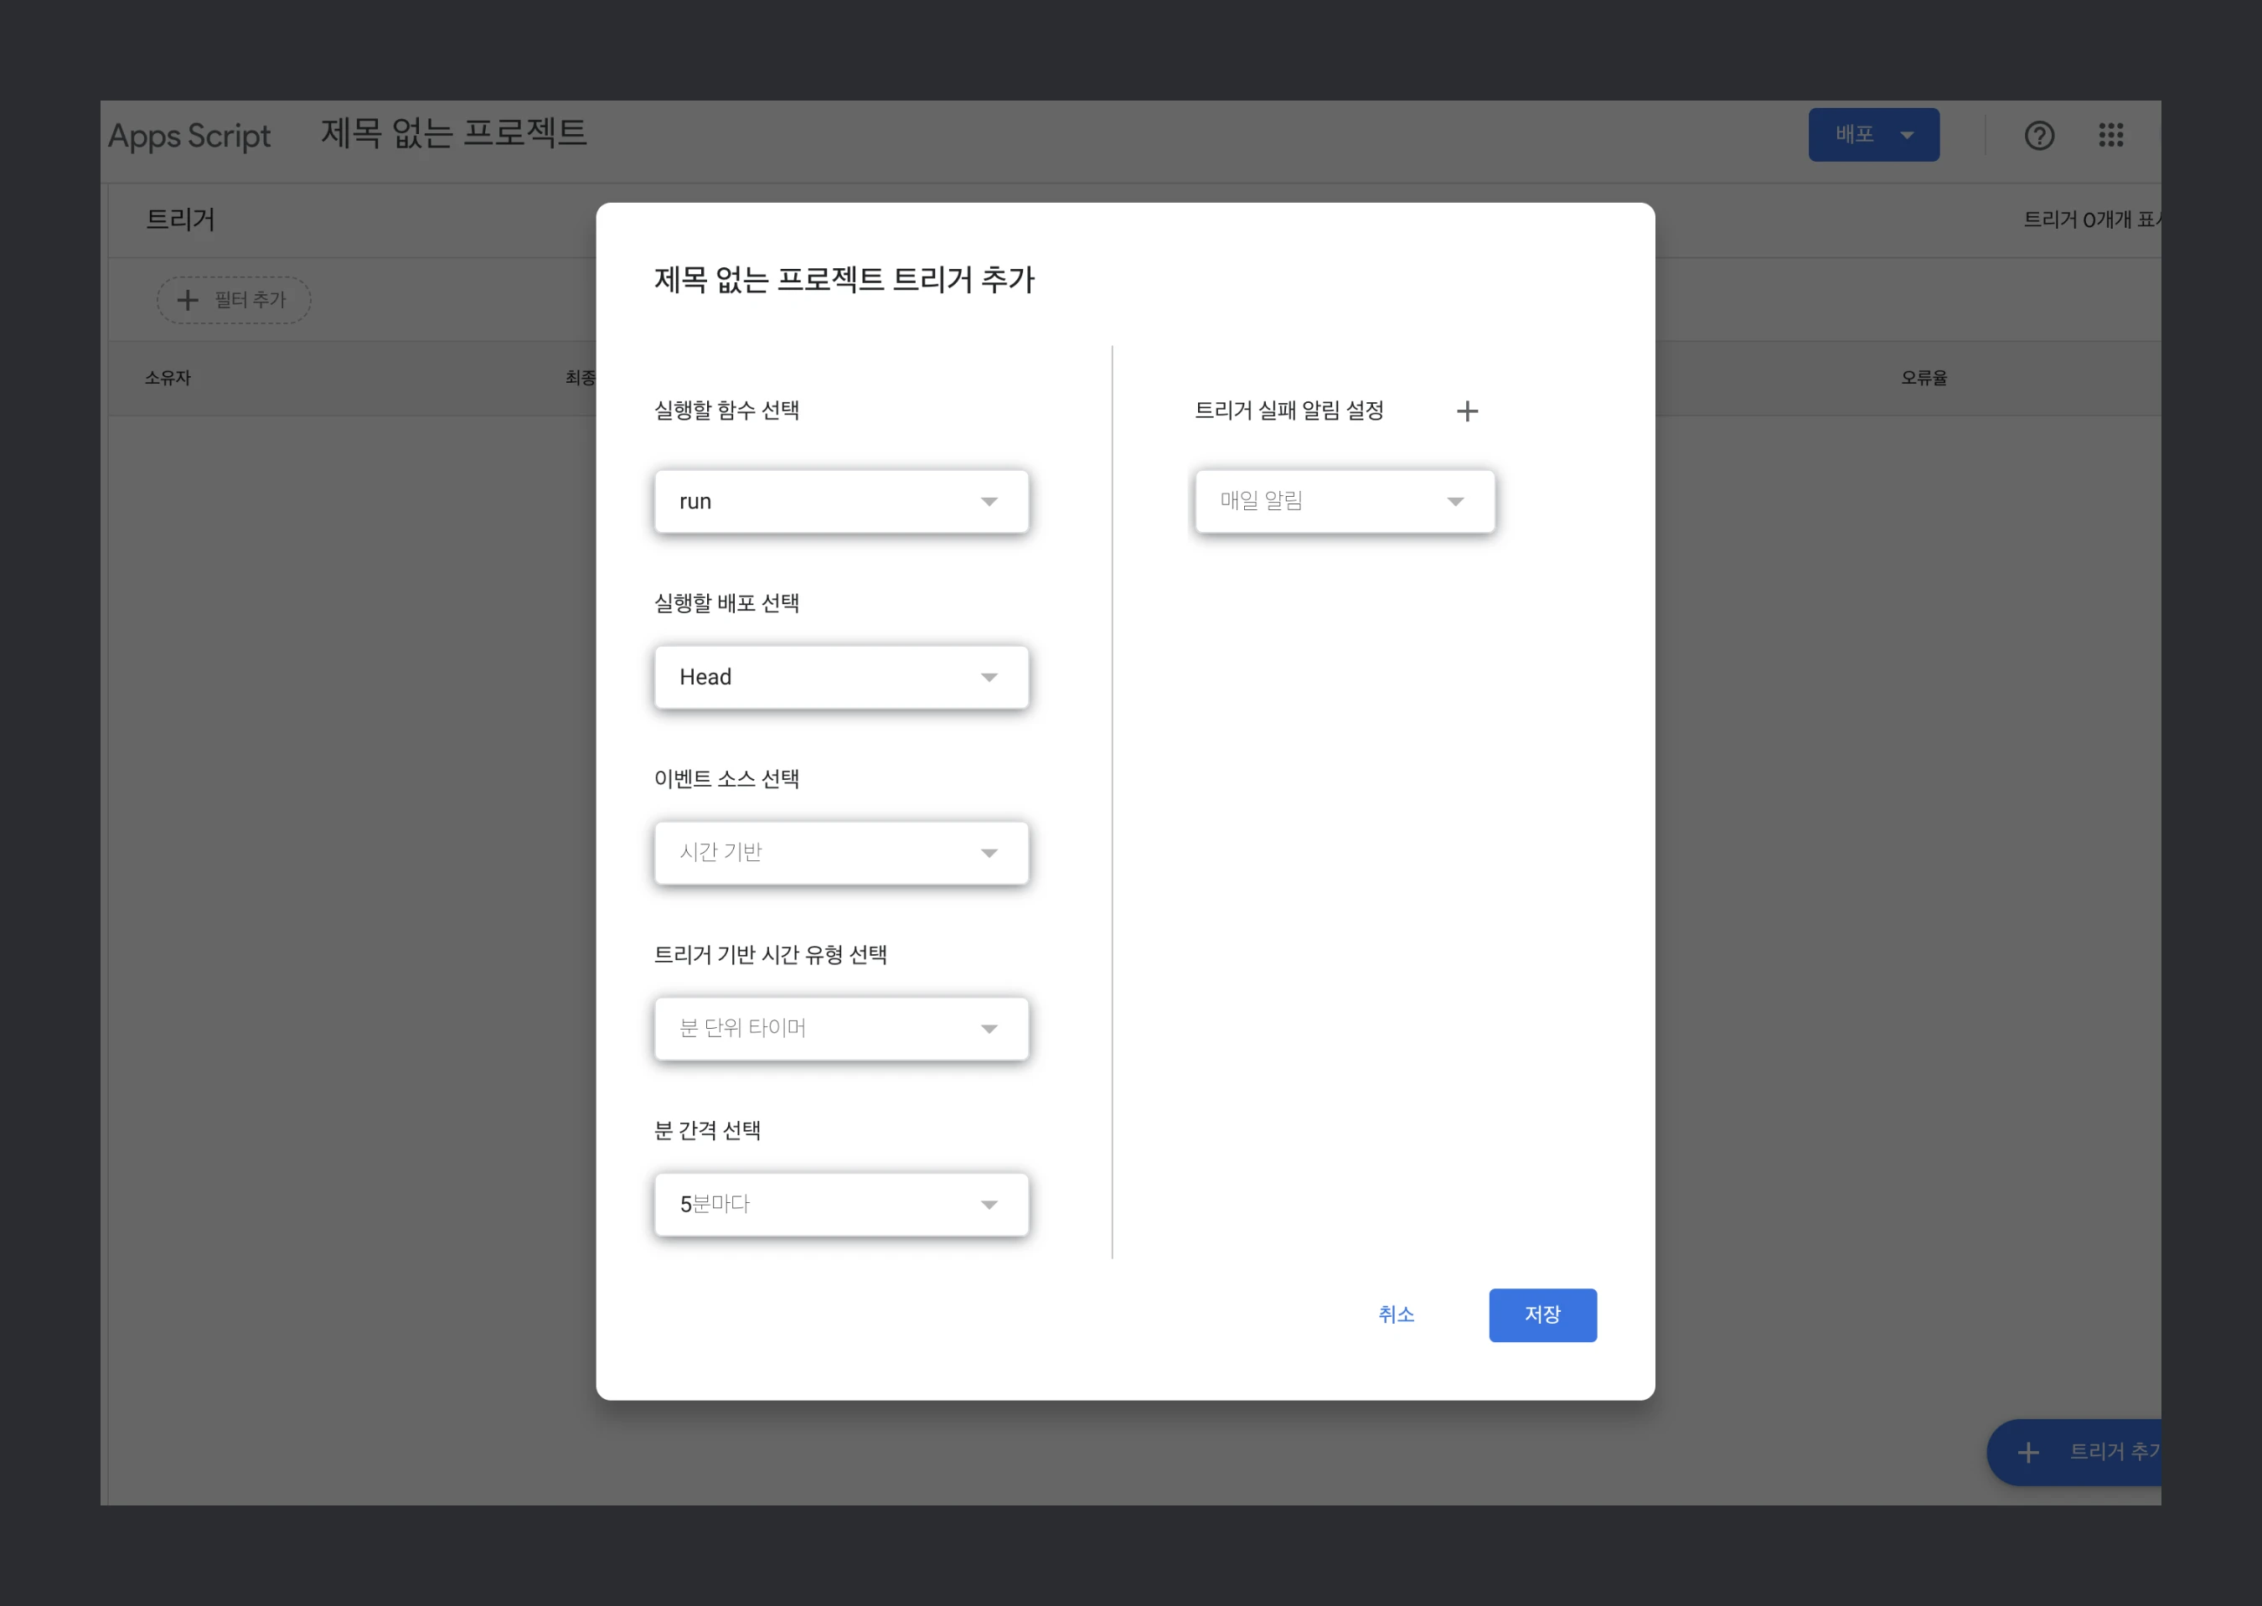Click the 배포 deploy button

tap(1854, 135)
